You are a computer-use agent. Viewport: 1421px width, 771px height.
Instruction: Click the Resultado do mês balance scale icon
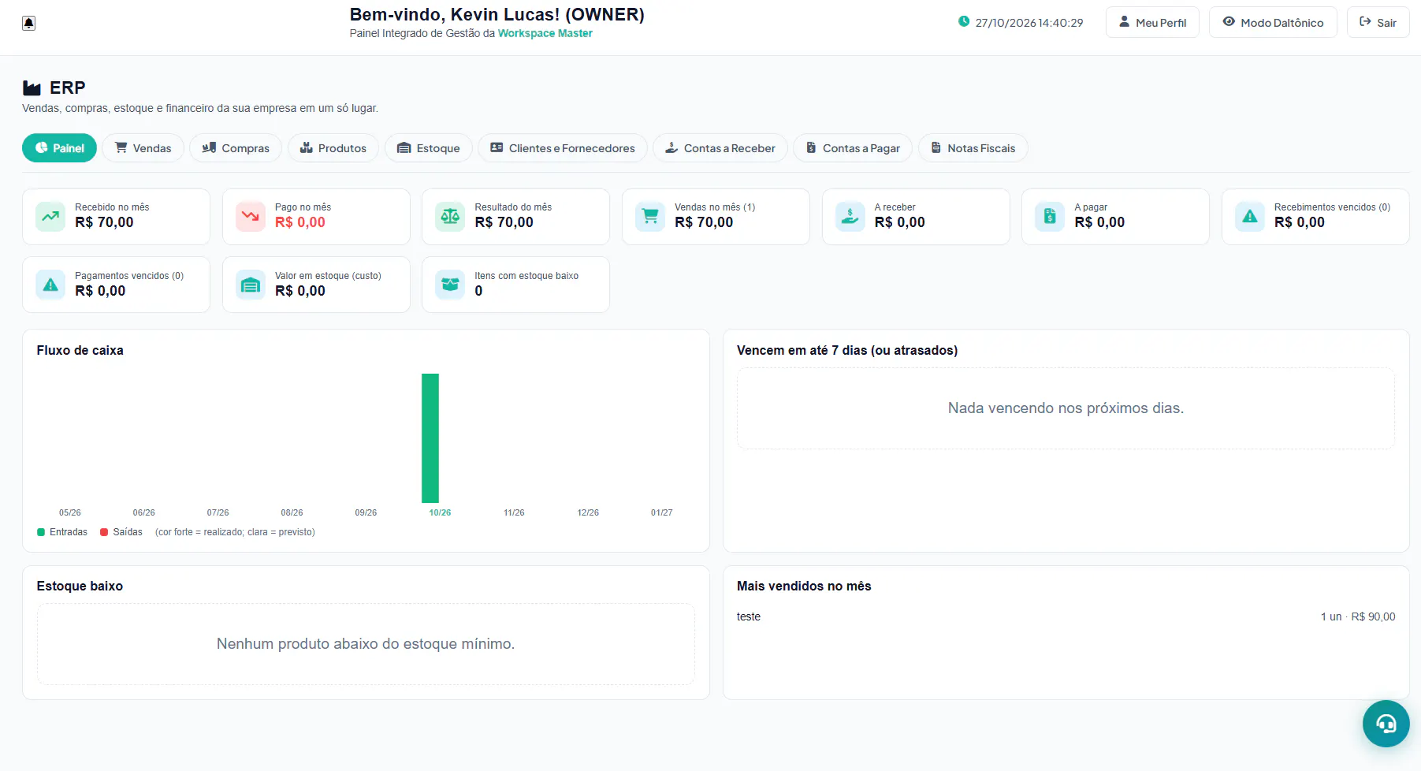click(x=450, y=216)
